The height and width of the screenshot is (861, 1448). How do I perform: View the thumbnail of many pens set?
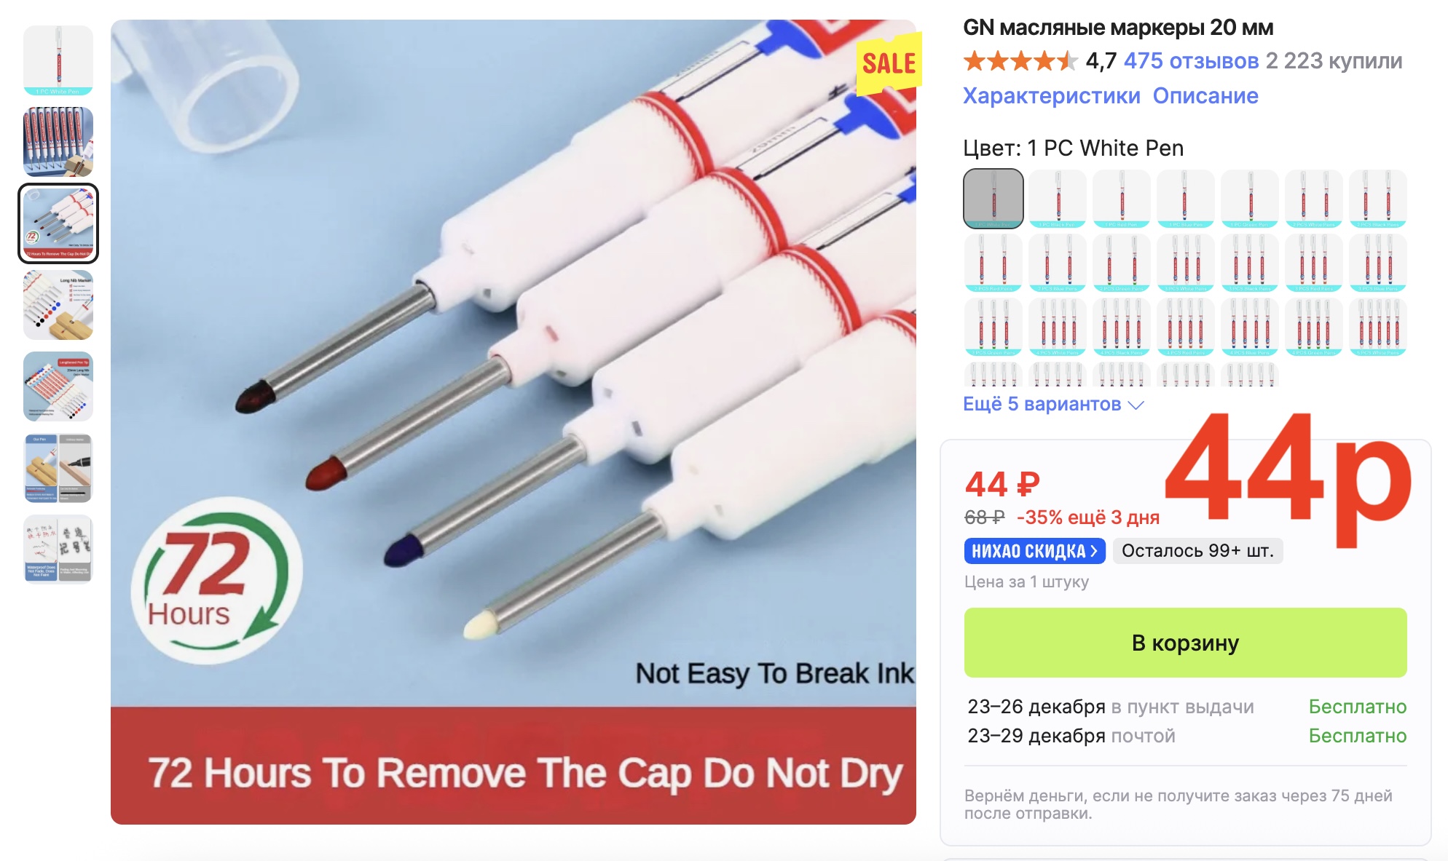(x=58, y=142)
